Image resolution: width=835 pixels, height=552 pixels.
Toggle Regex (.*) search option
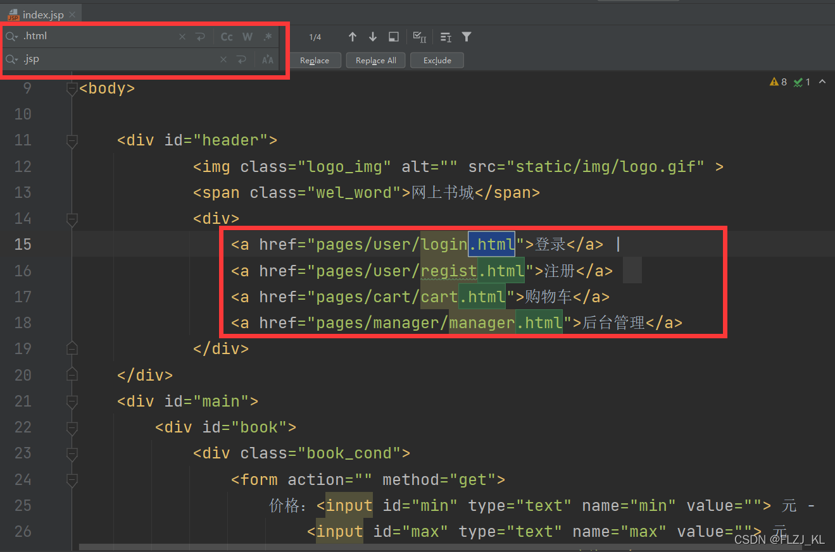(x=268, y=37)
